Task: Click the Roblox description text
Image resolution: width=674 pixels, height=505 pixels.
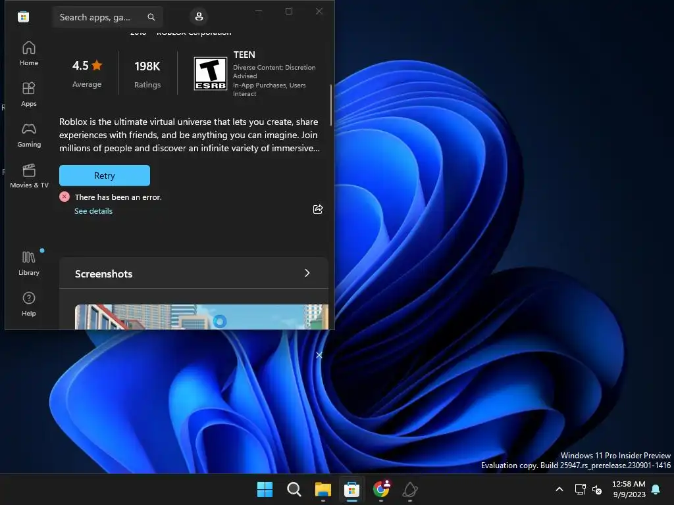Action: (189, 135)
